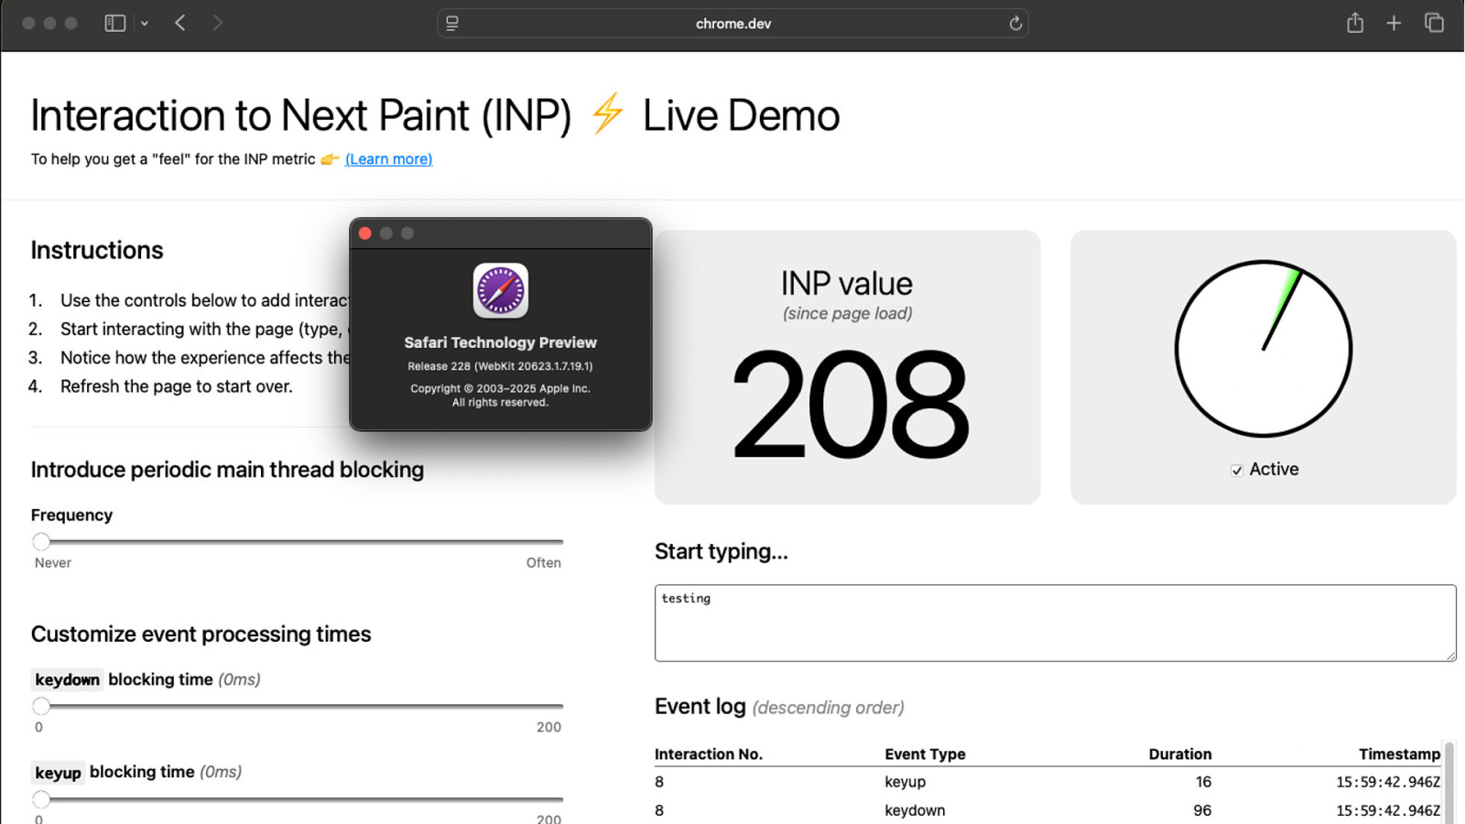Go back using the back arrow

coord(180,24)
